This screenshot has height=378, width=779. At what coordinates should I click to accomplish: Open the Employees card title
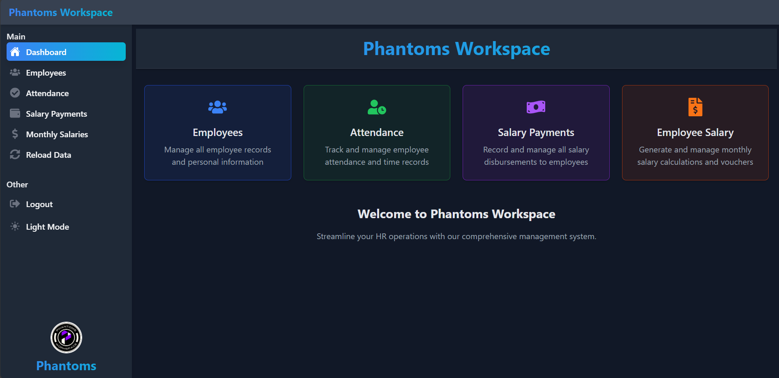pyautogui.click(x=217, y=133)
